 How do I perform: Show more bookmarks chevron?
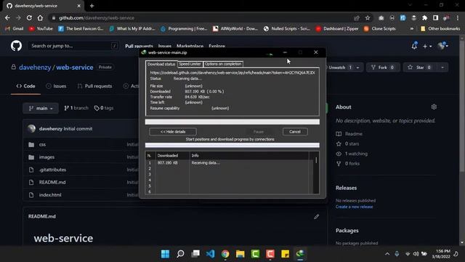[412, 29]
